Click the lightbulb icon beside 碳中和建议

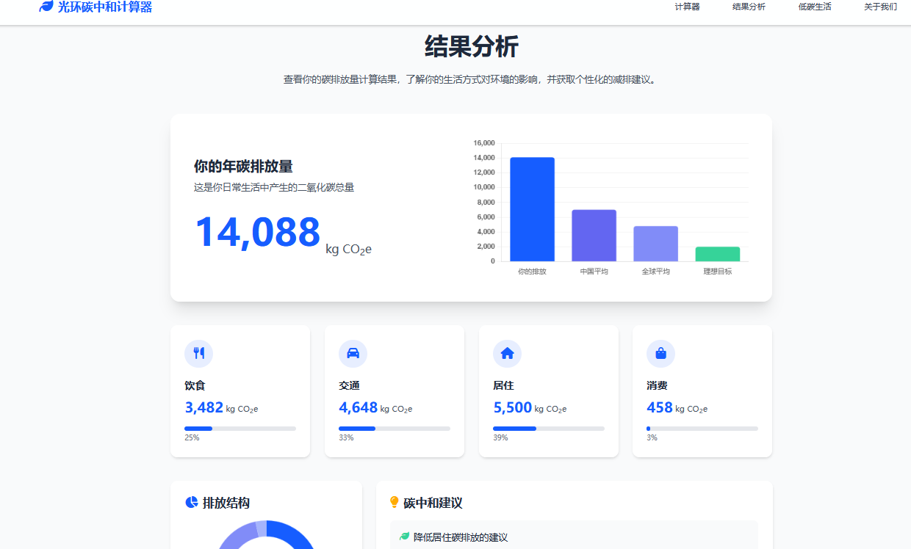pos(395,503)
